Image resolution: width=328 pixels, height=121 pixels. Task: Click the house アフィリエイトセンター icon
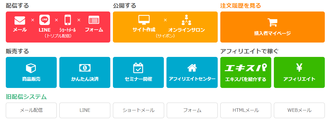point(192,68)
